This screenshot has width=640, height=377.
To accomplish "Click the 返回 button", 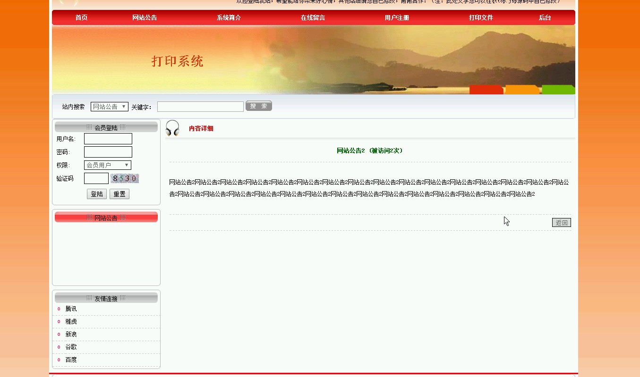I will [562, 223].
